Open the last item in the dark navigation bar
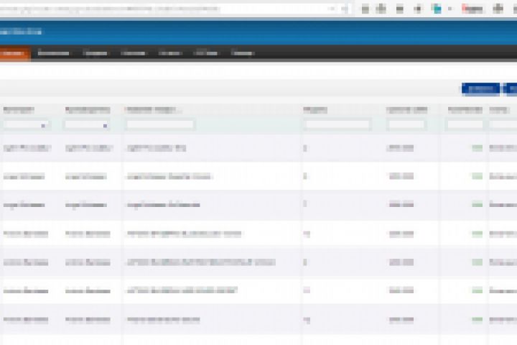 click(243, 53)
